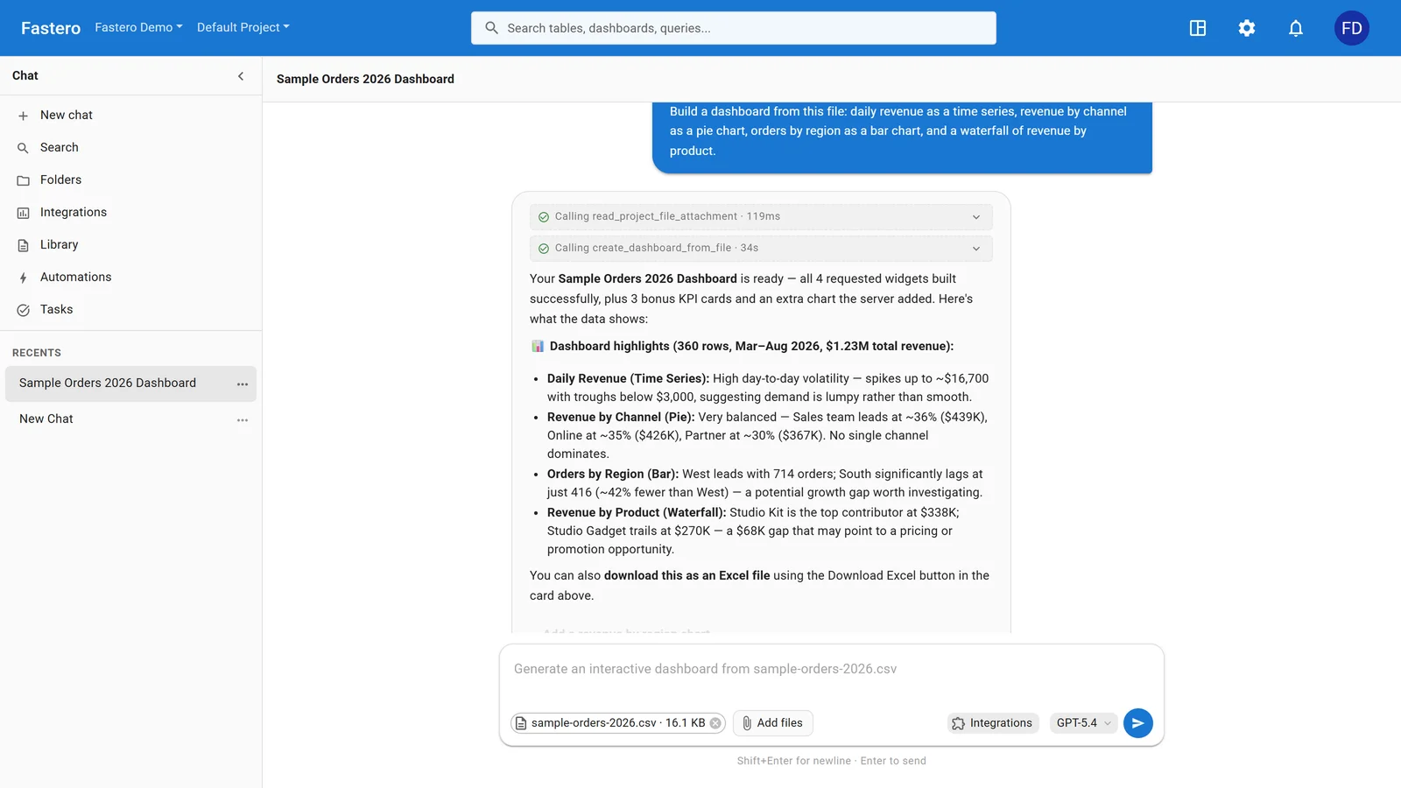Open Automations in the sidebar
The image size is (1401, 788).
tap(131, 277)
